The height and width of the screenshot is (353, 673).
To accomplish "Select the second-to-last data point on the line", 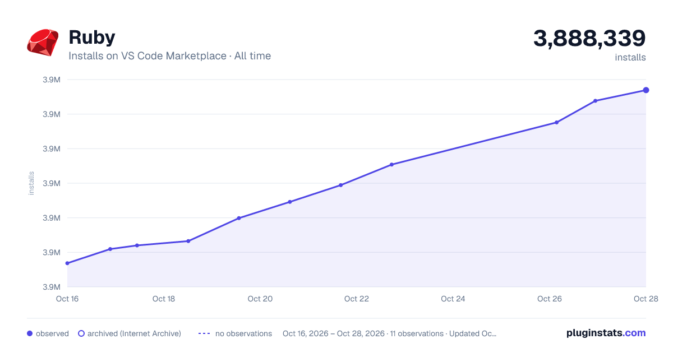I will tap(595, 101).
